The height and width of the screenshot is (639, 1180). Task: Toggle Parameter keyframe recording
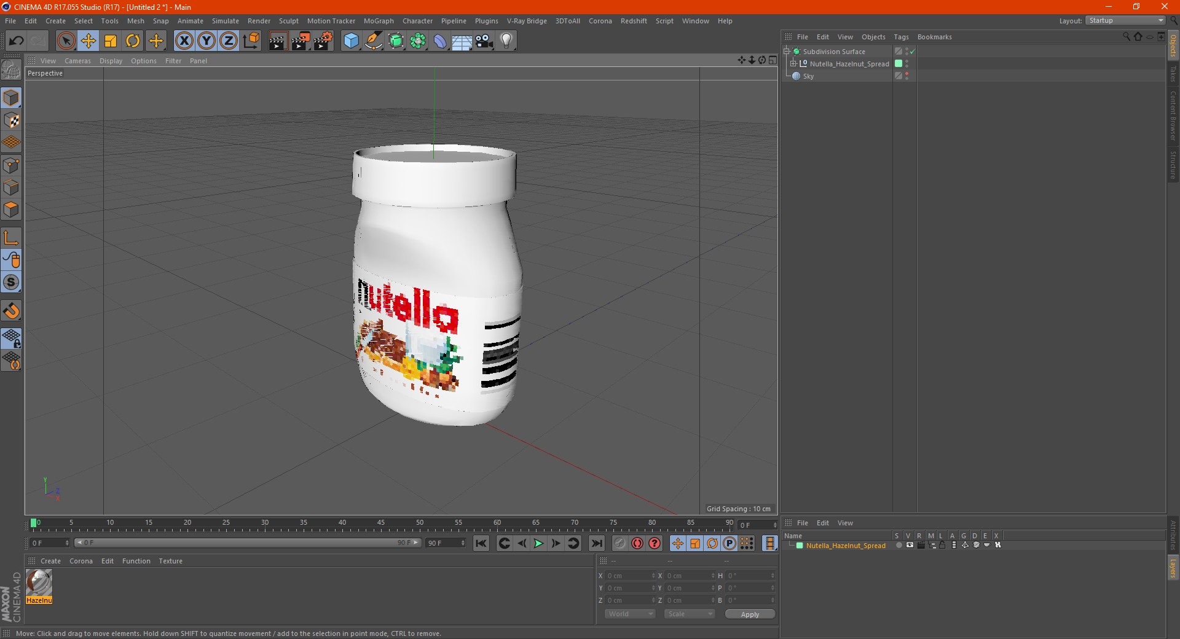tap(730, 543)
